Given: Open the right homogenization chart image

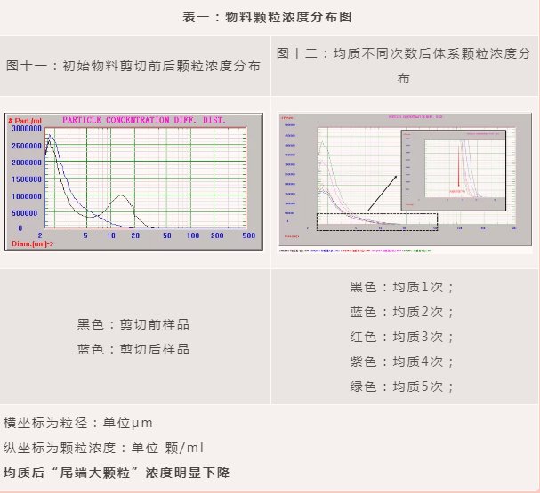Looking at the screenshot, I should (x=405, y=181).
